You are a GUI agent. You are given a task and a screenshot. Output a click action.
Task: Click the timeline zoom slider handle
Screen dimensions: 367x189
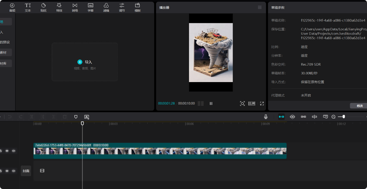344,117
